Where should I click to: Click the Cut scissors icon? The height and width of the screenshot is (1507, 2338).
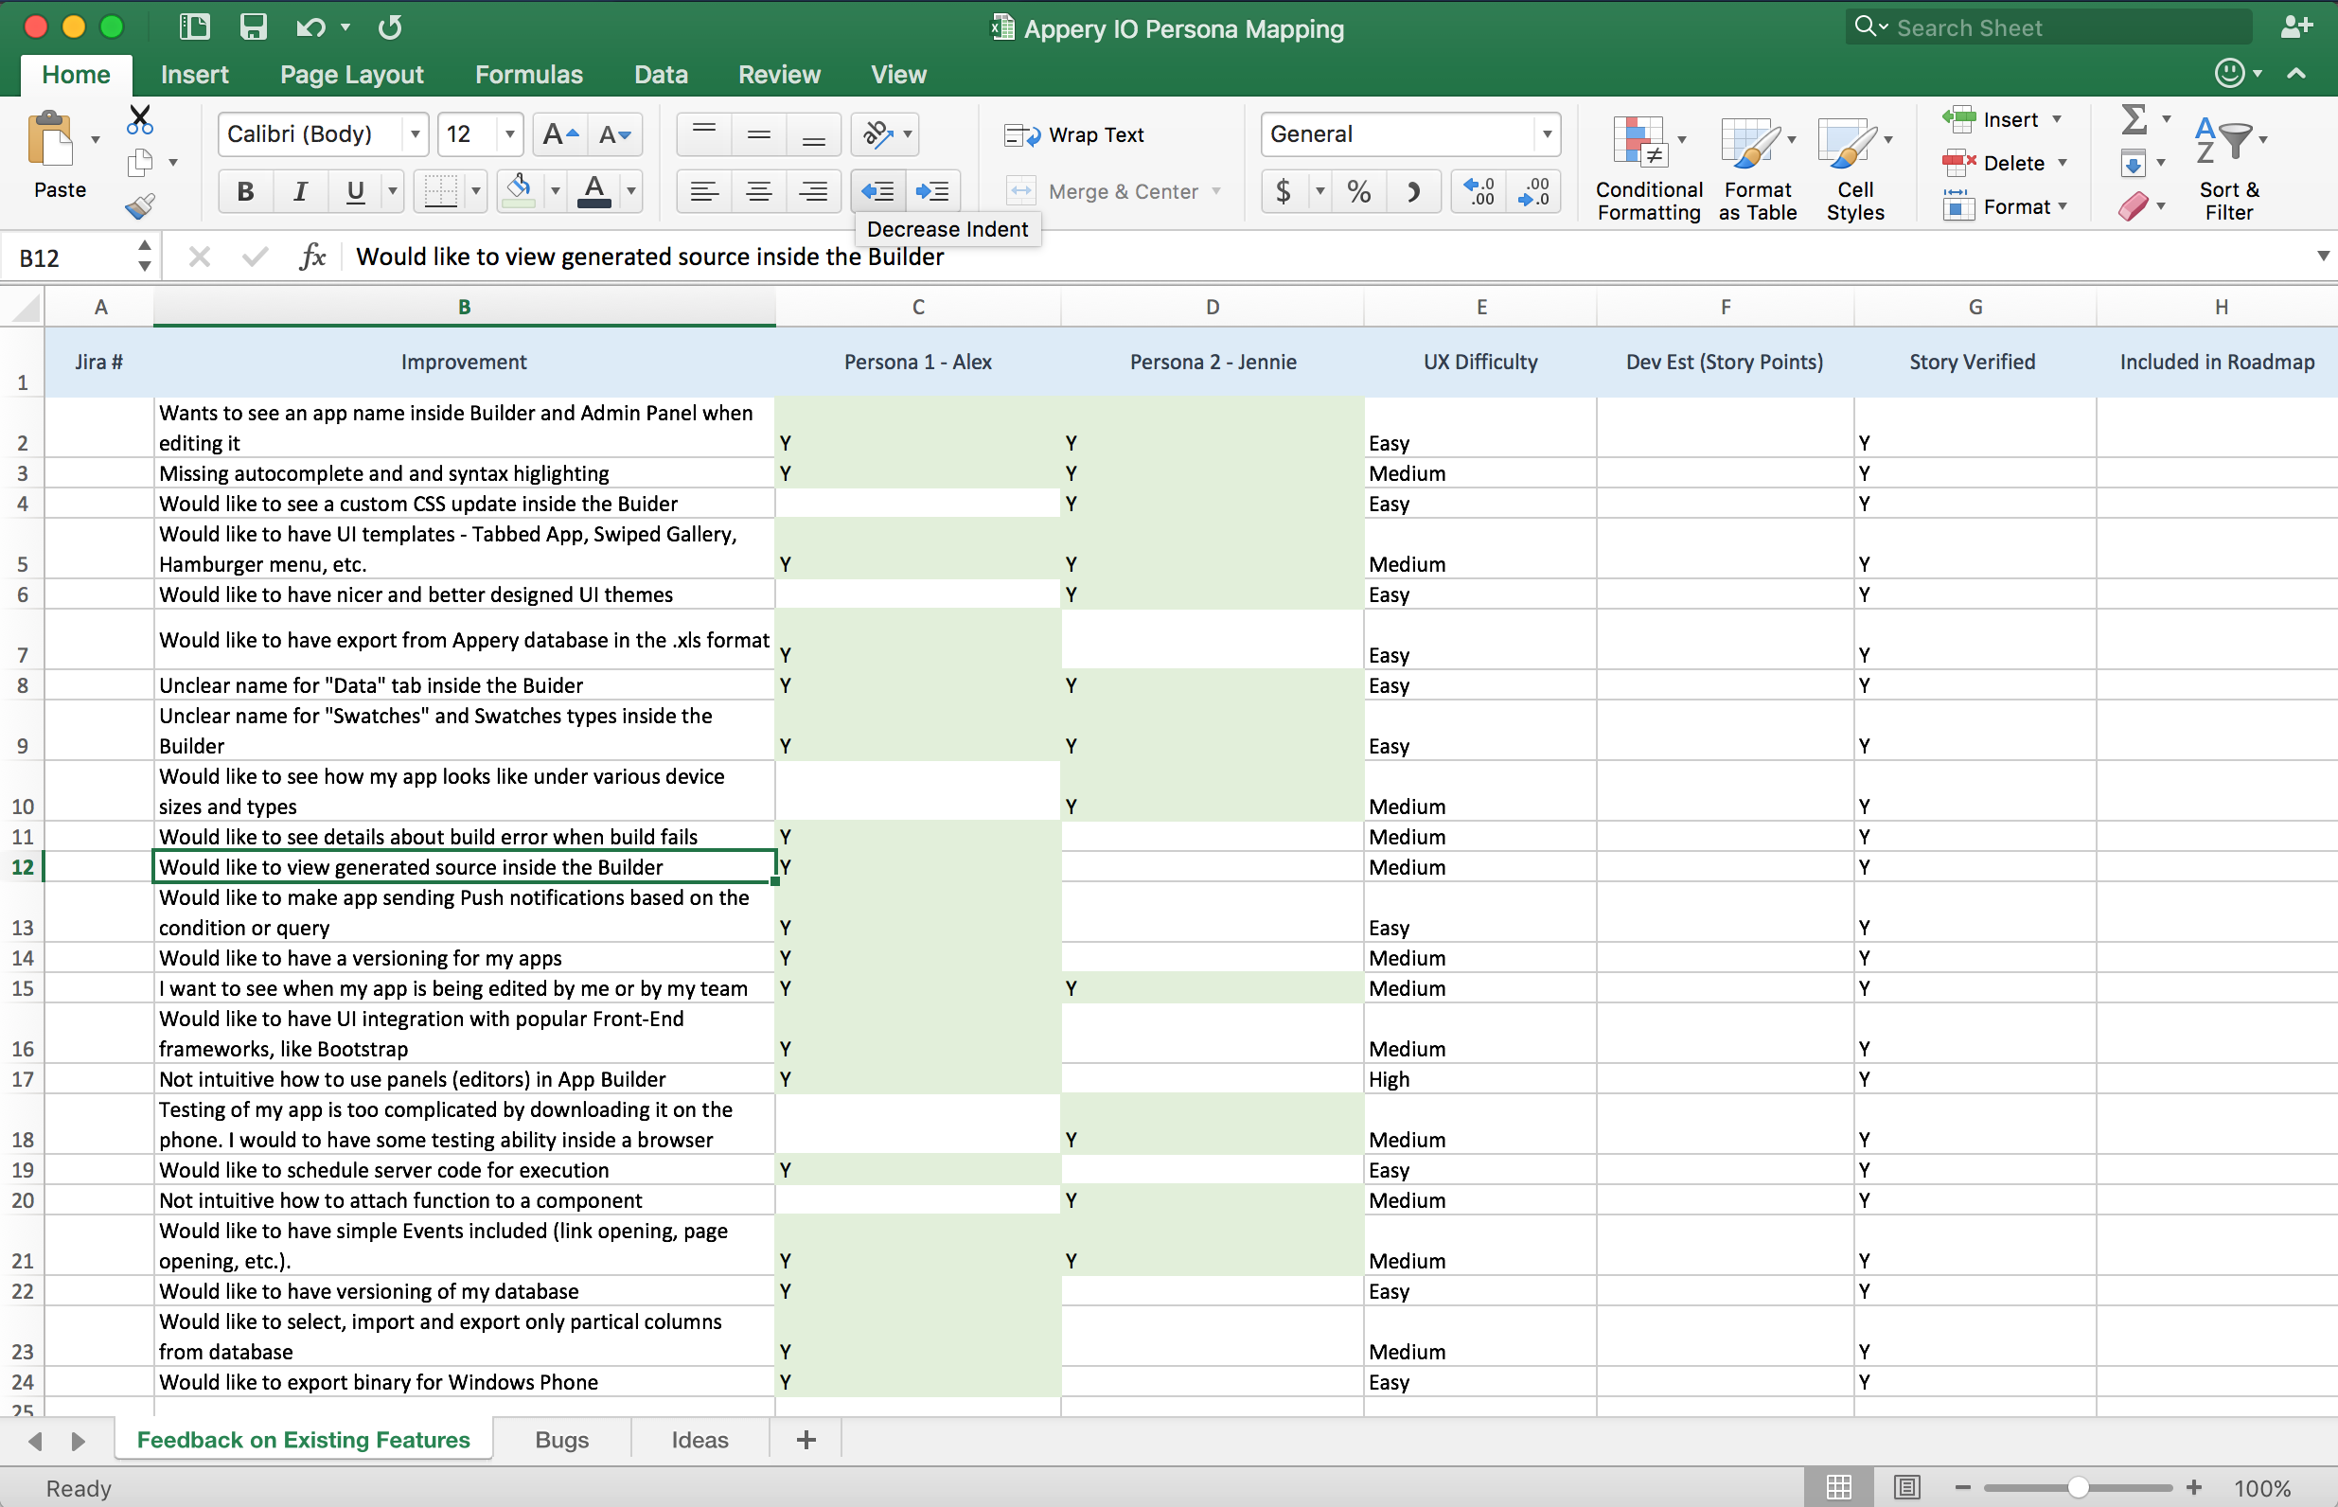point(140,119)
